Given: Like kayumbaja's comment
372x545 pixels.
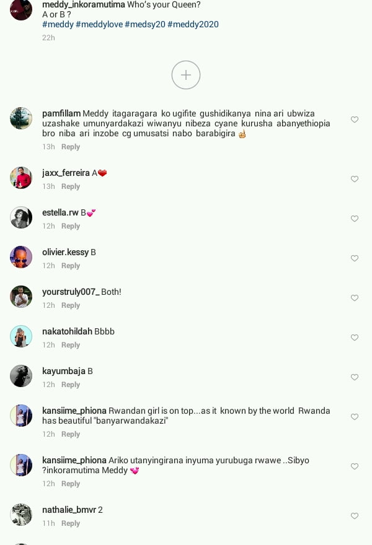Looking at the screenshot, I should click(354, 377).
